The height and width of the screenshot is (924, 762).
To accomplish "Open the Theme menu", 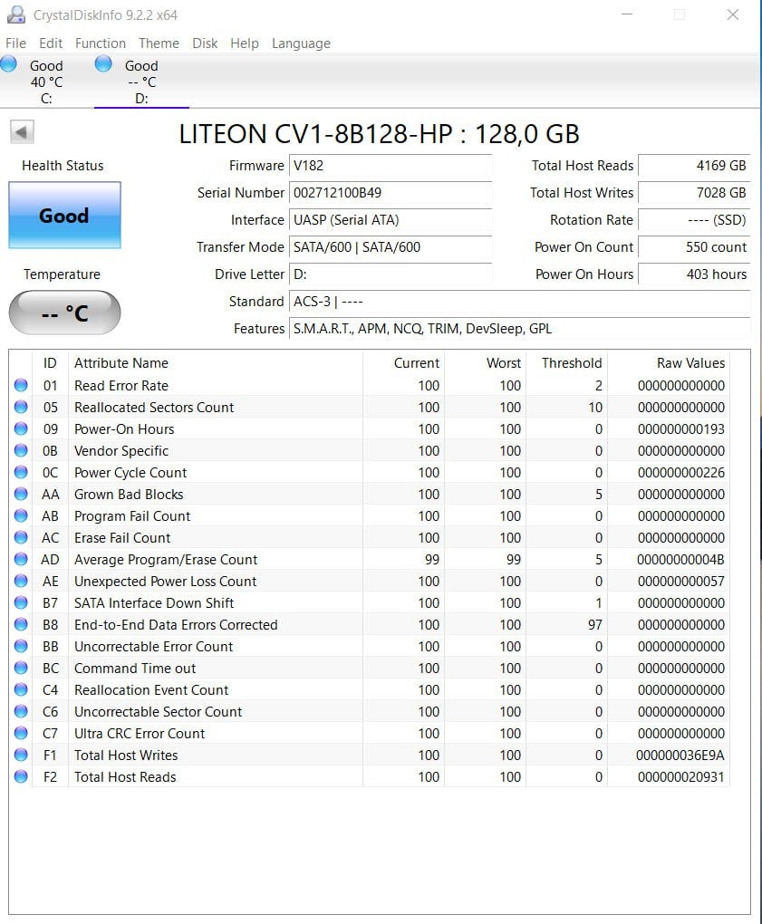I will click(159, 43).
